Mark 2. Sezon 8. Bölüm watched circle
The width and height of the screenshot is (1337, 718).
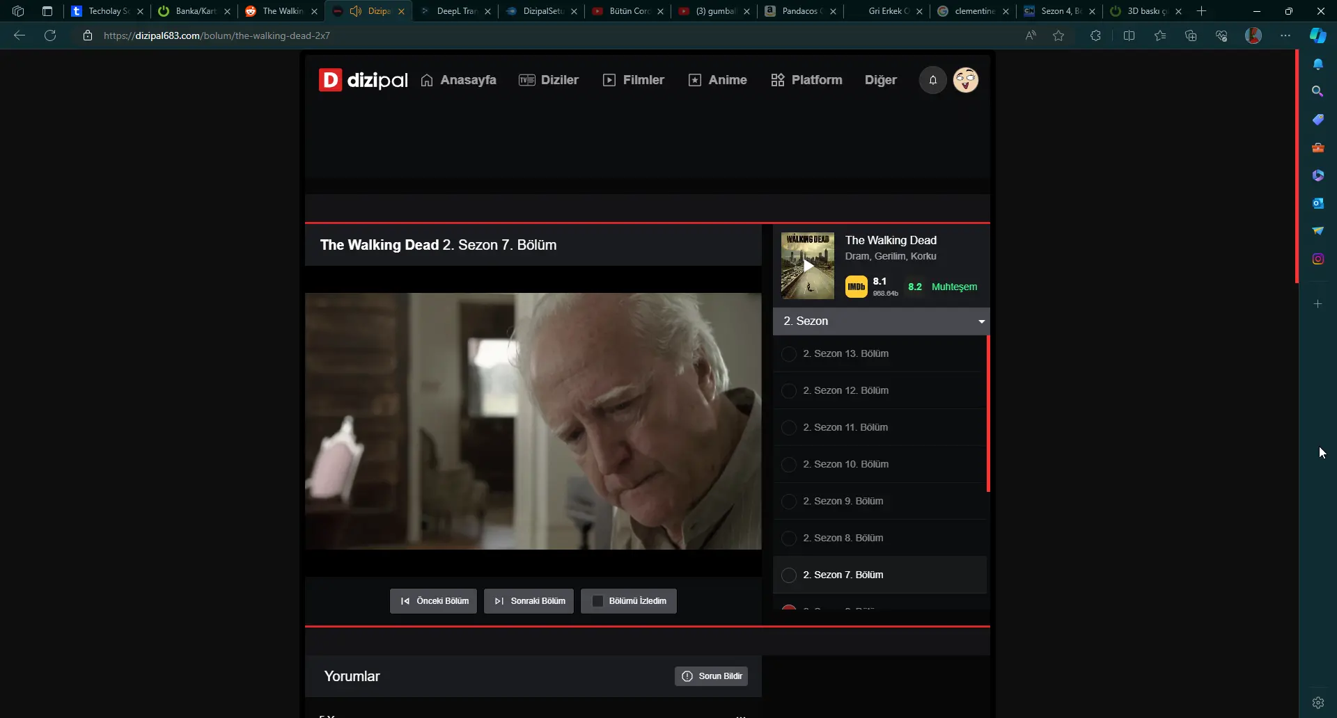click(789, 538)
